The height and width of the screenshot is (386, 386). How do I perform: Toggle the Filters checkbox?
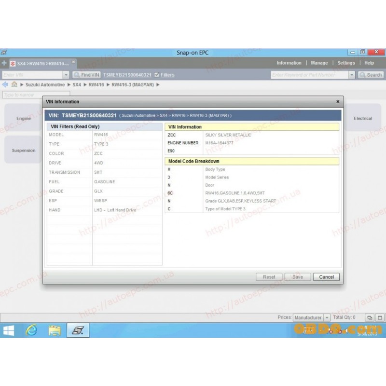click(156, 75)
